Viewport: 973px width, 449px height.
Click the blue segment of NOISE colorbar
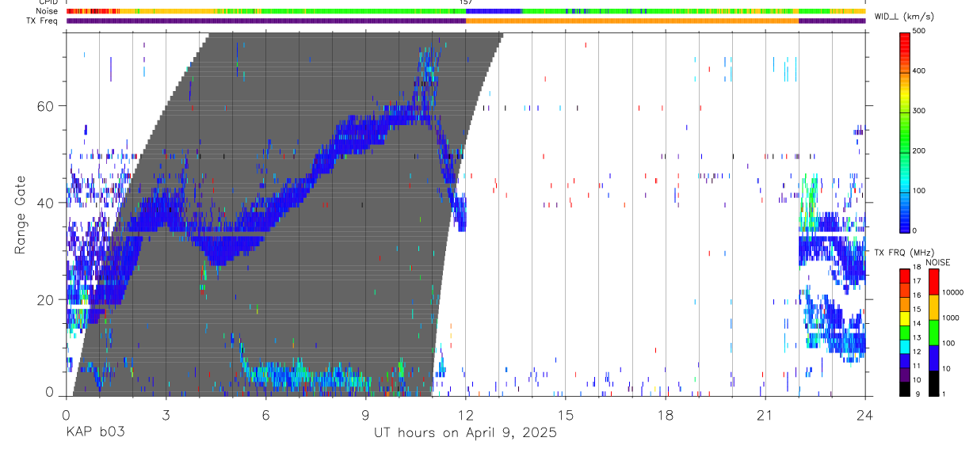point(934,358)
